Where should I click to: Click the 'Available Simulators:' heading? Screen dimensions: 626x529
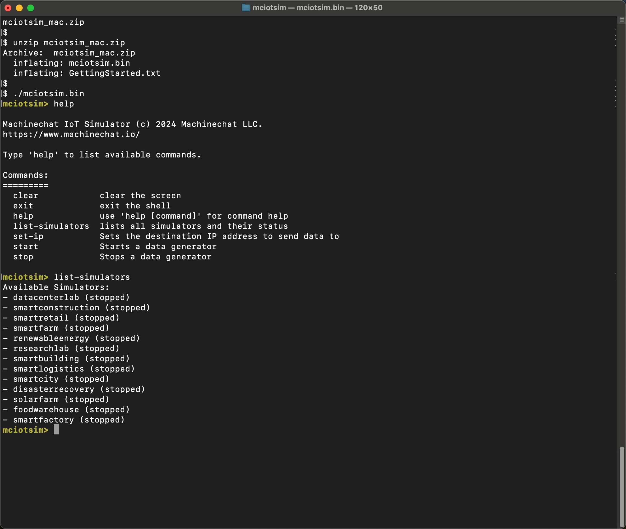(x=56, y=287)
